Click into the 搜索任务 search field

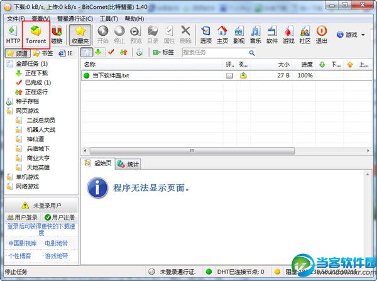[215, 52]
